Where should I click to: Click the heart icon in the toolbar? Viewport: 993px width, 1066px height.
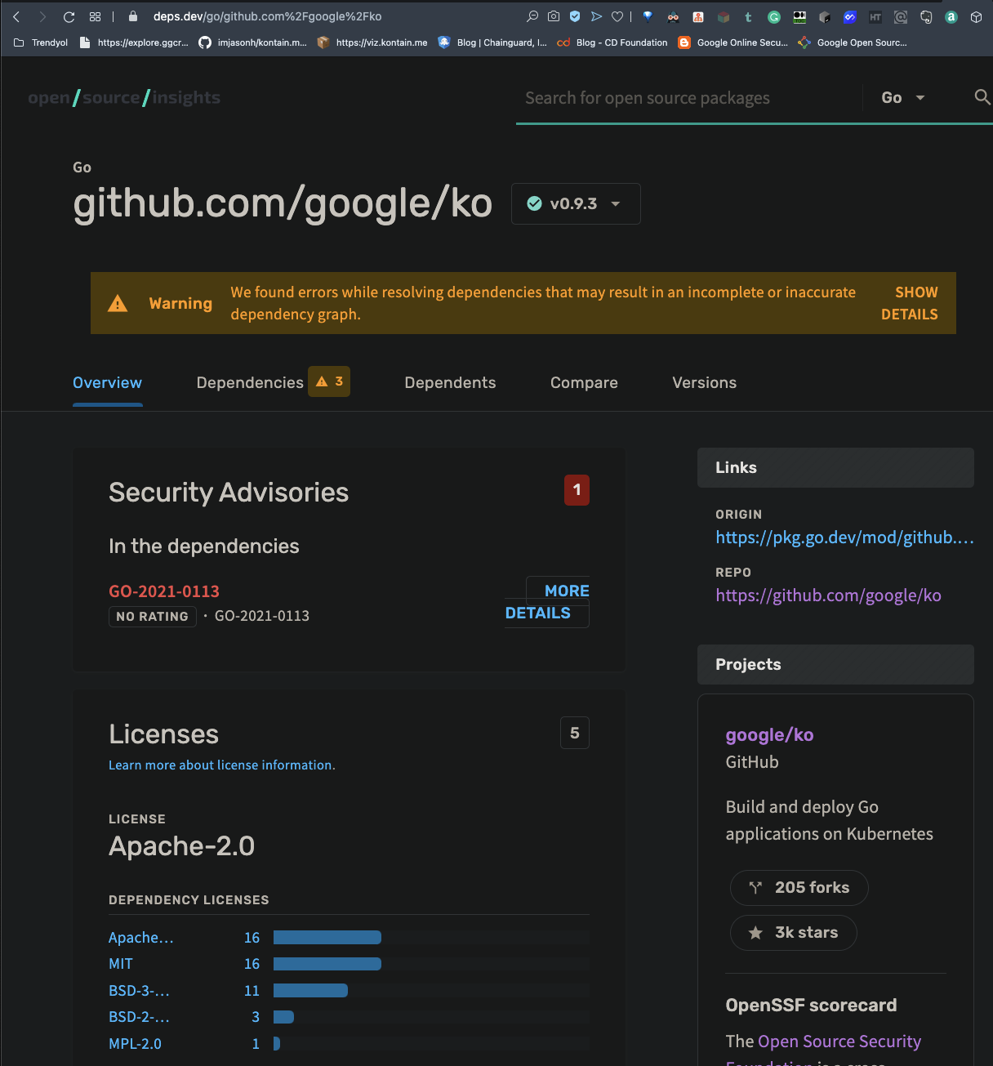tap(617, 16)
